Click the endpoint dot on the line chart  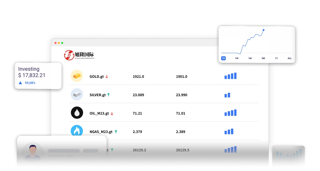coord(264,30)
